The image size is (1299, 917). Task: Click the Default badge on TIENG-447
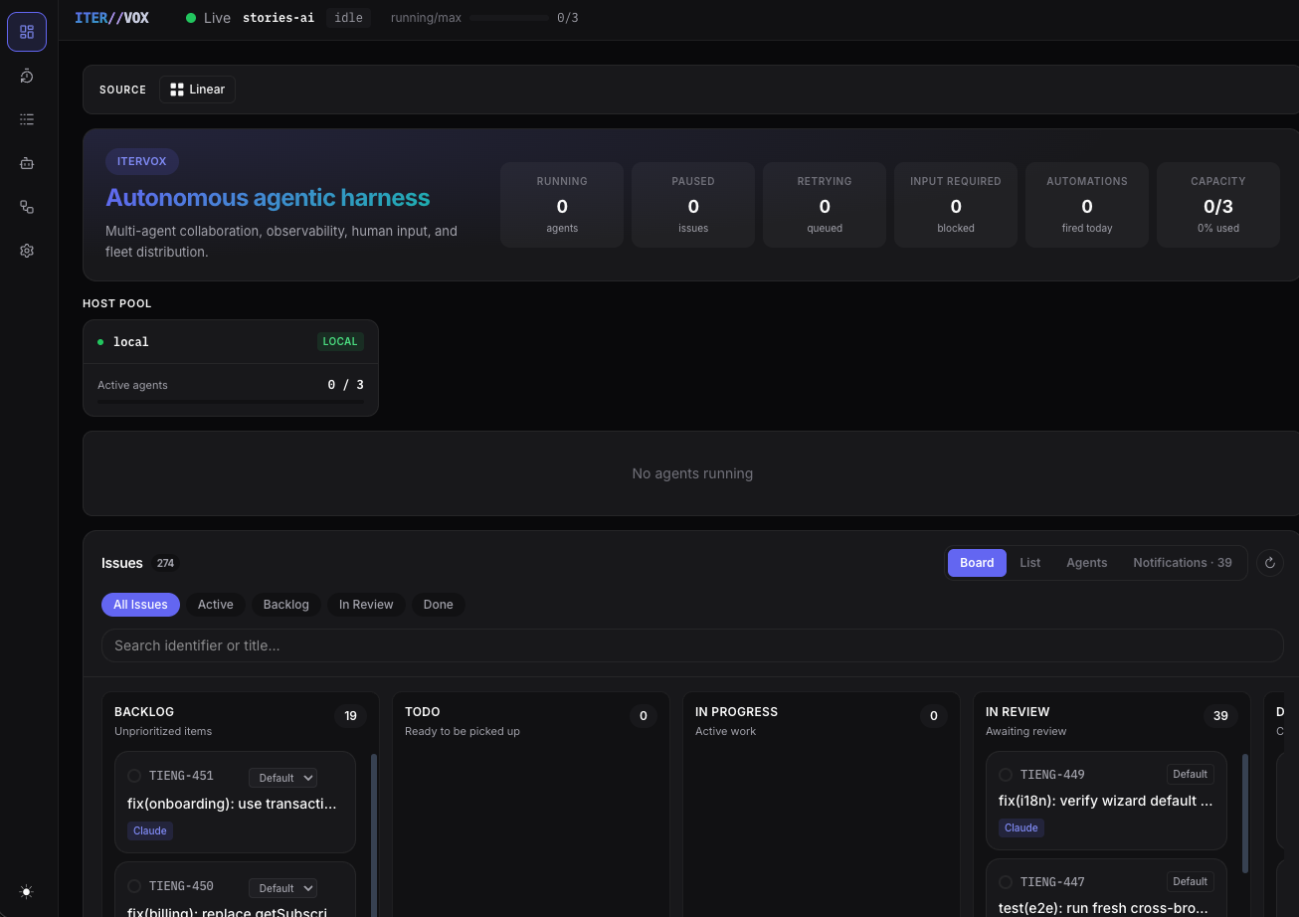pyautogui.click(x=1190, y=881)
